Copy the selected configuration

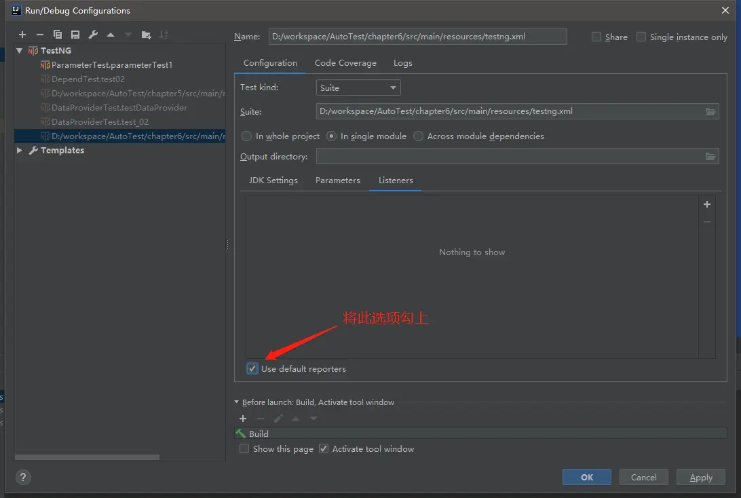58,35
